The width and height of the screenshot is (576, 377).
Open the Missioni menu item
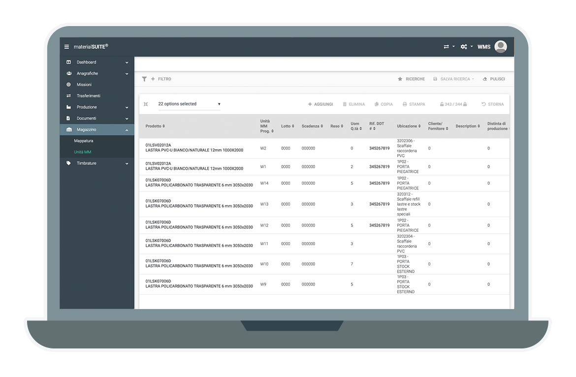coord(84,85)
